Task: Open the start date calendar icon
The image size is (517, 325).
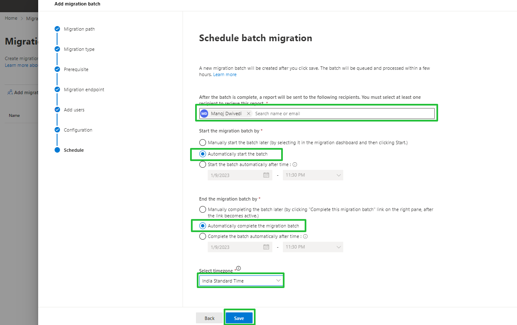Action: pos(266,175)
